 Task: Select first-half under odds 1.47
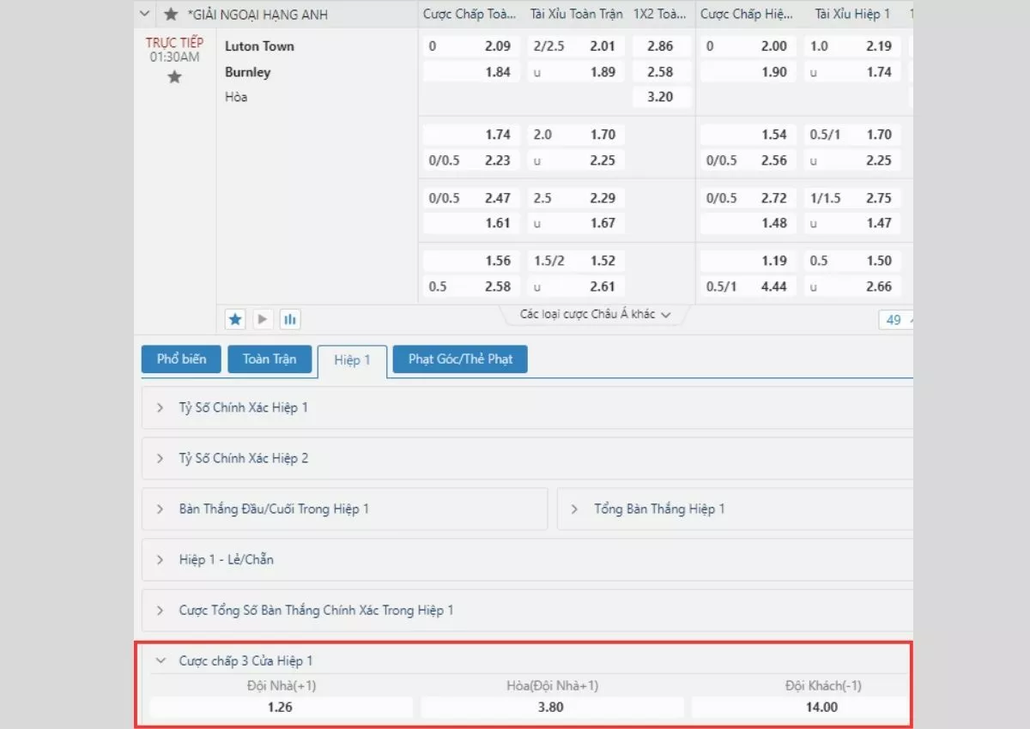(852, 223)
